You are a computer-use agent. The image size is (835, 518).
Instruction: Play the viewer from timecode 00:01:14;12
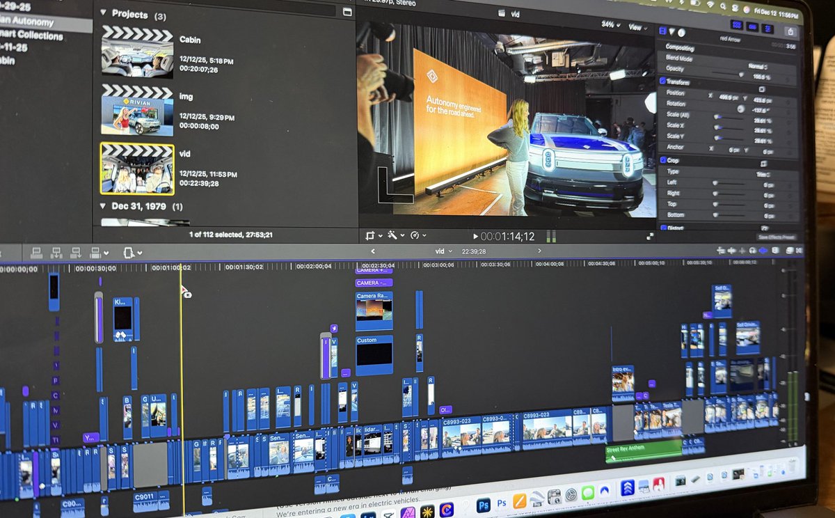[x=476, y=237]
